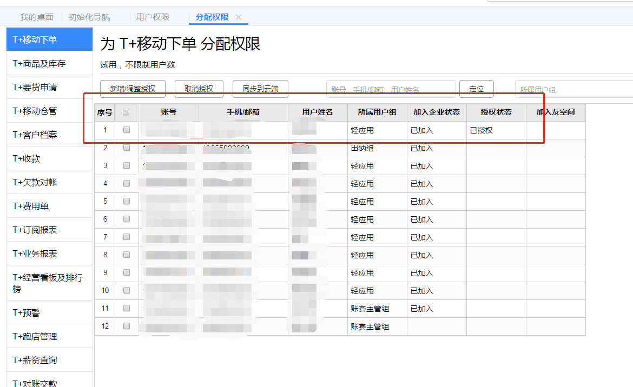
Task: Select the 分配权限 tab
Action: 212,17
